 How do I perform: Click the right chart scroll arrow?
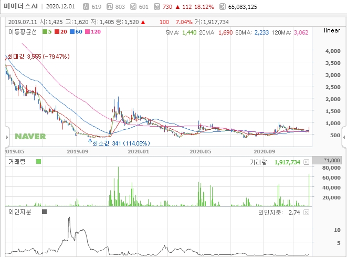(x=344, y=137)
